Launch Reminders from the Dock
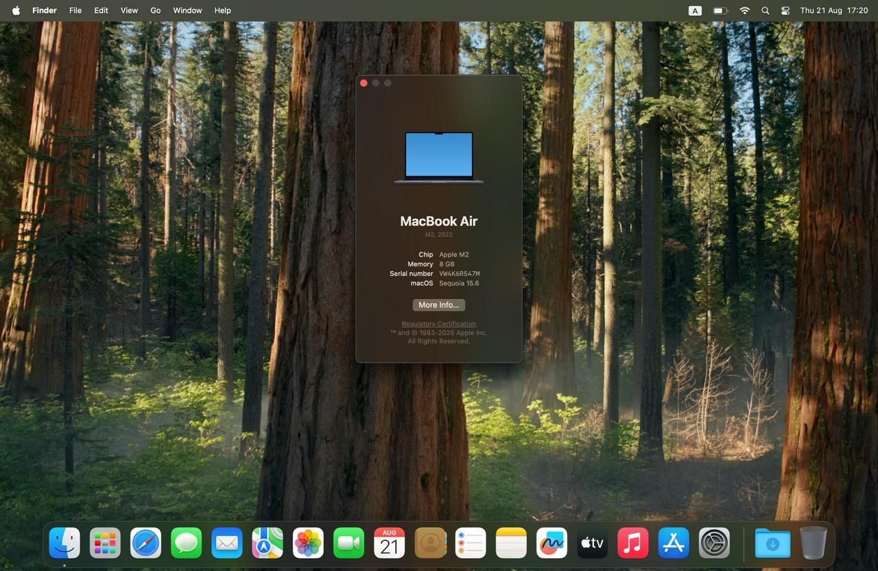 [471, 544]
